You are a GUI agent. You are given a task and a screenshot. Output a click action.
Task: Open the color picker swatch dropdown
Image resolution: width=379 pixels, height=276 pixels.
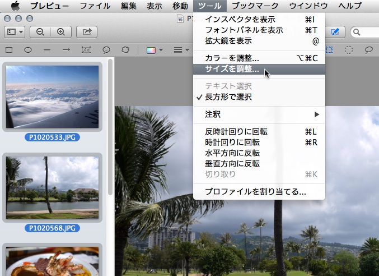pos(155,50)
